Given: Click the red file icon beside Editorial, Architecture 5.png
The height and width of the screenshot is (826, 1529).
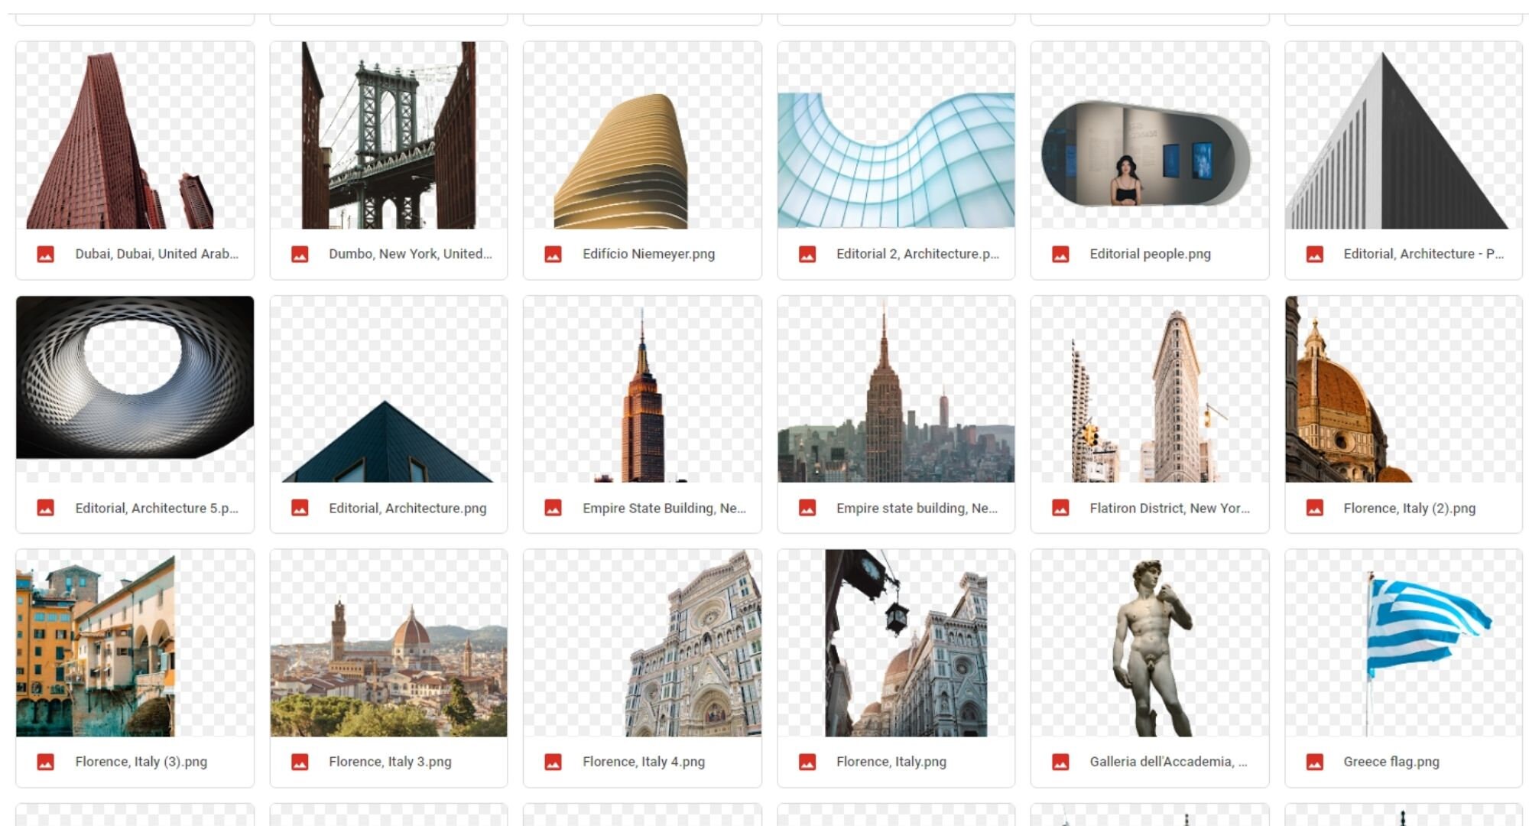Looking at the screenshot, I should tap(44, 507).
